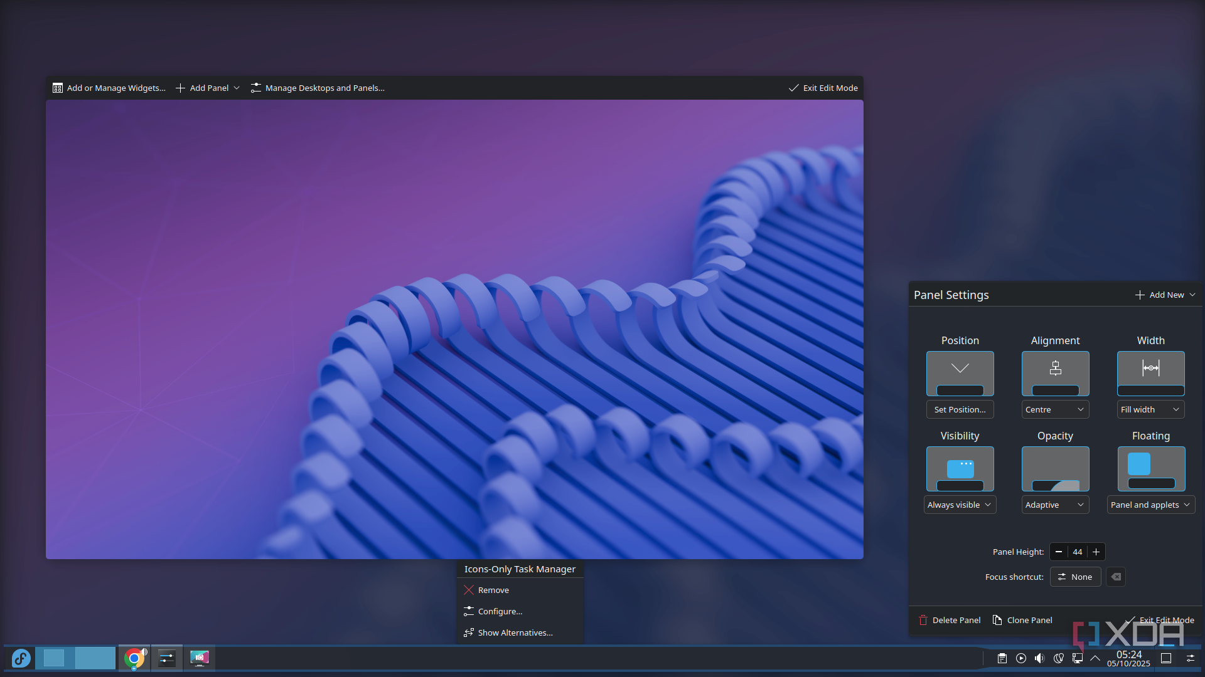Open the Fill width dropdown
This screenshot has height=677, width=1205.
[1150, 409]
